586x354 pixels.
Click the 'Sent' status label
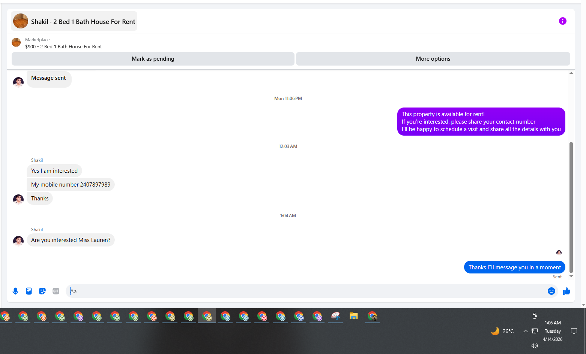(557, 277)
